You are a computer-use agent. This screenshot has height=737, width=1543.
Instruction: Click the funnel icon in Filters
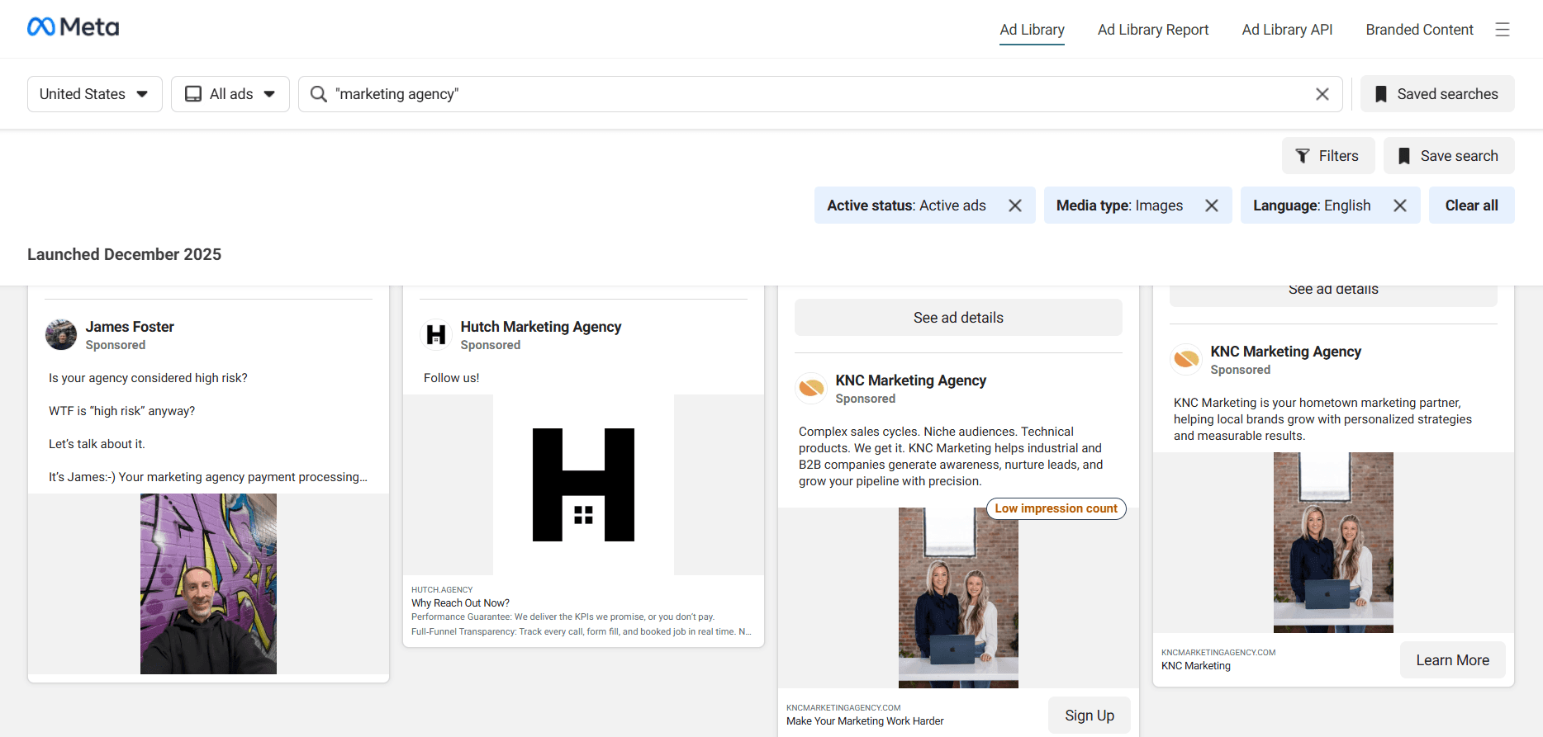pyautogui.click(x=1303, y=156)
